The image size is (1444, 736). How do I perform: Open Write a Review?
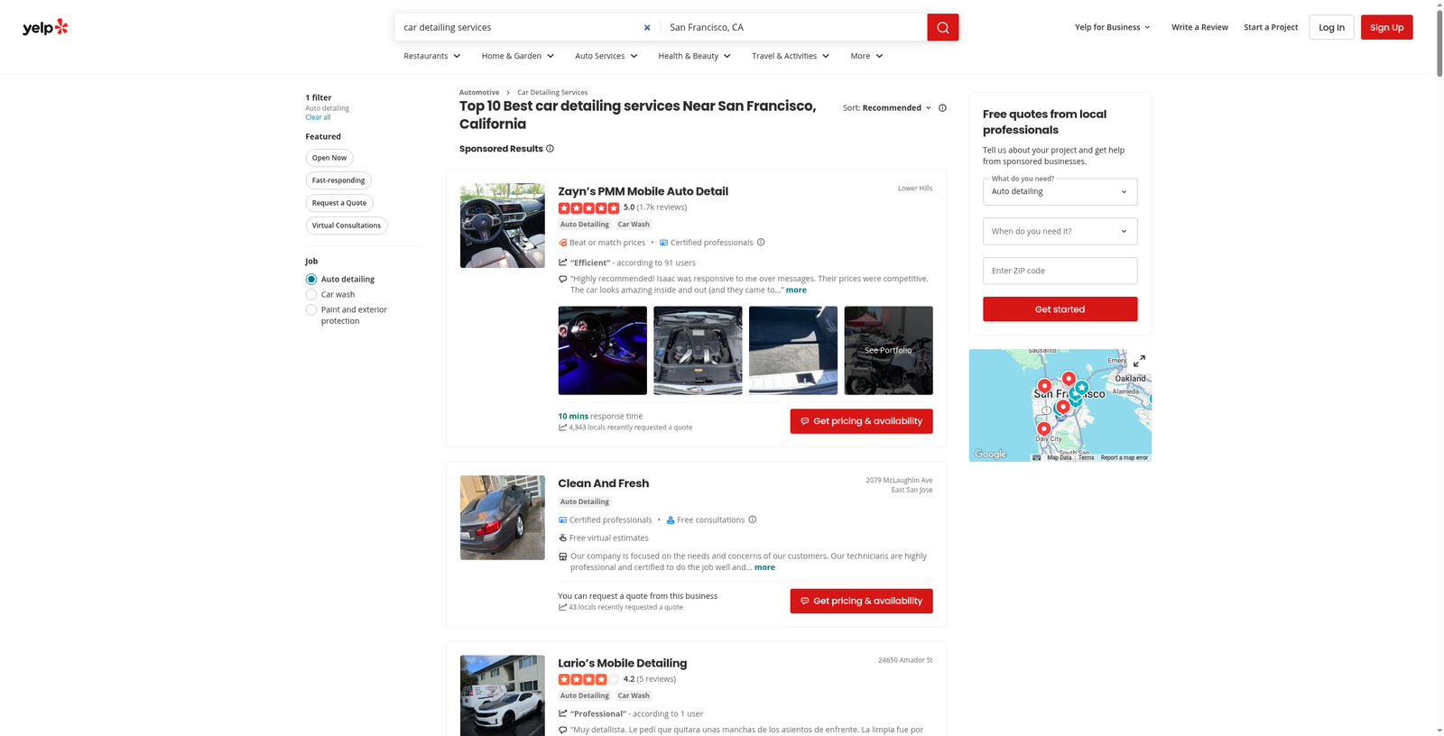(x=1199, y=27)
